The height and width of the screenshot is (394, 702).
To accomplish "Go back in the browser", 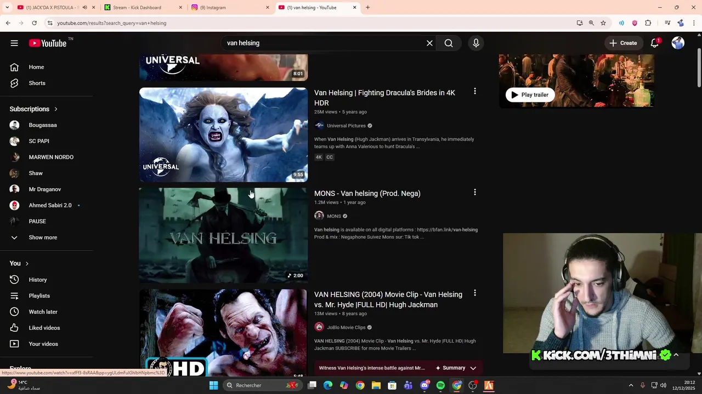I will (x=8, y=23).
